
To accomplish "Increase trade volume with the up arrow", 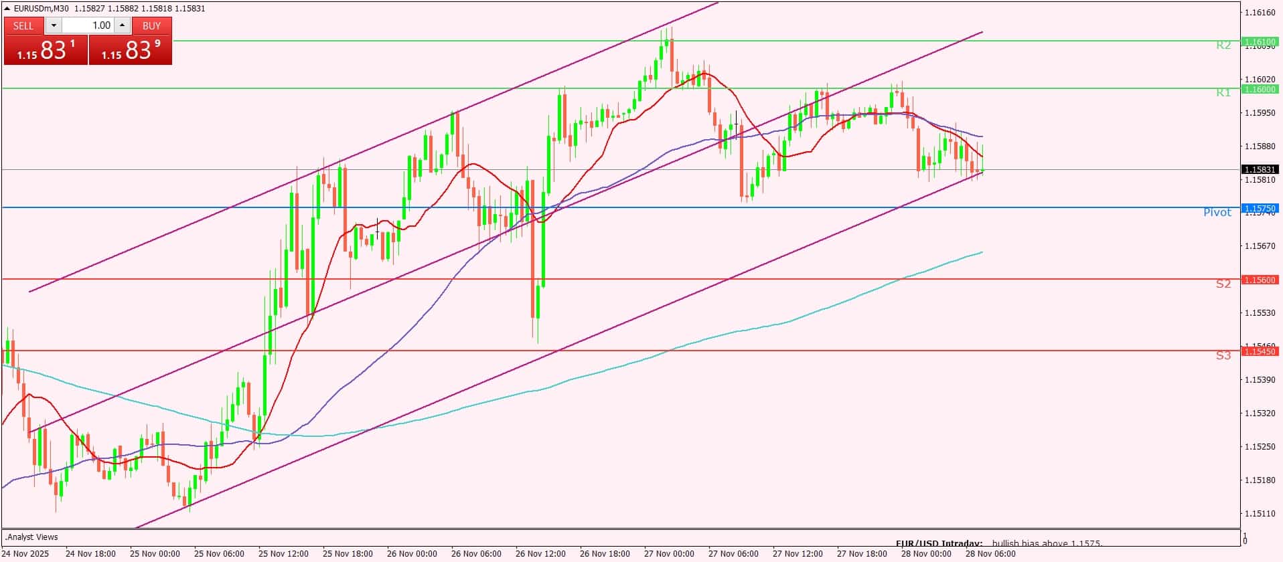I will [x=122, y=25].
